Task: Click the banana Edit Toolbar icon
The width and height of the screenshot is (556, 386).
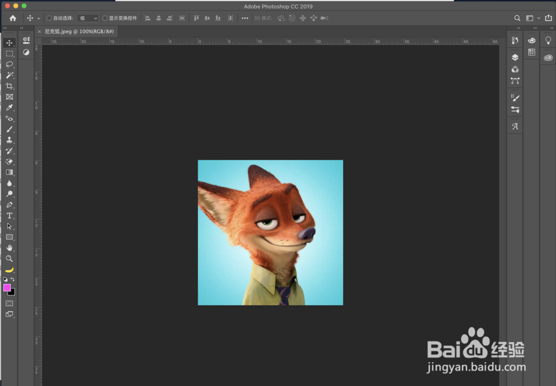Action: [x=9, y=270]
